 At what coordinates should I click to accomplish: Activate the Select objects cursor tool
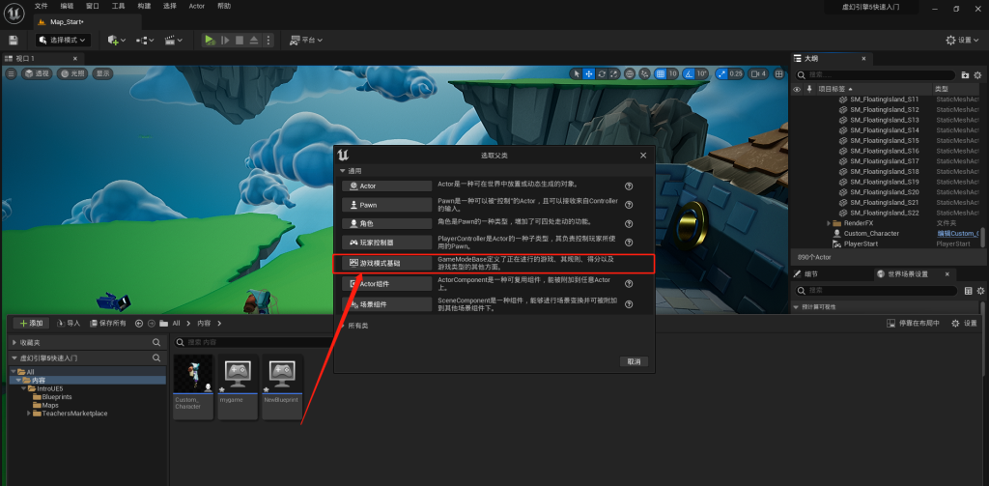[576, 73]
